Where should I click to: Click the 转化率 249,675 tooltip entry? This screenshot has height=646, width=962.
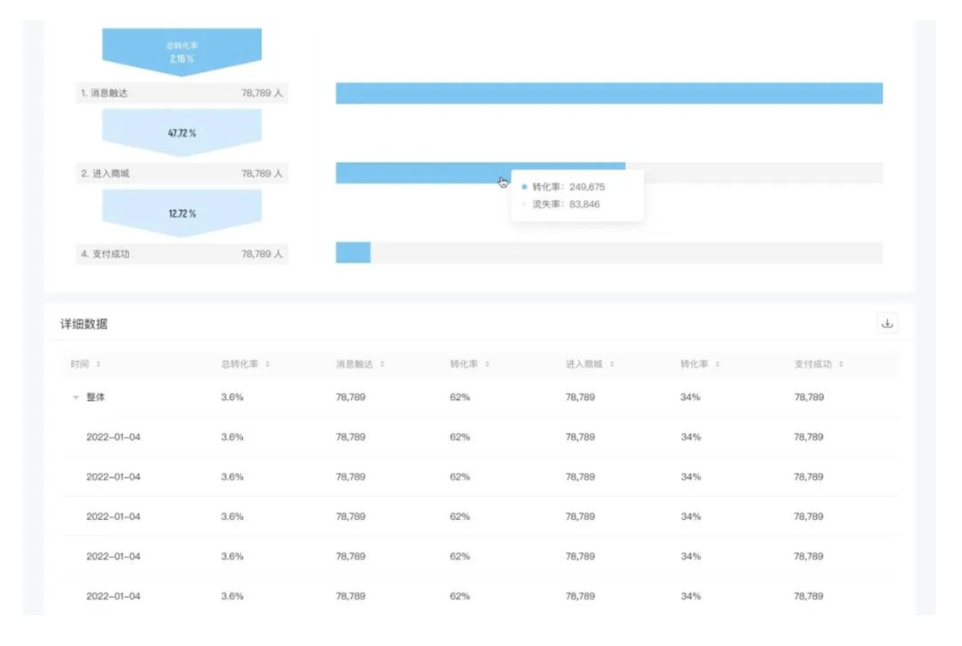coord(568,187)
